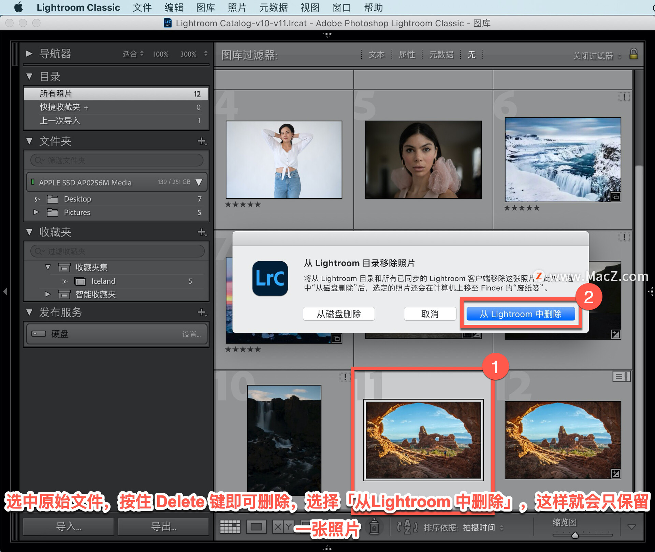Viewport: 655px width, 552px height.
Task: Open the 适合 navigator zoom dropdown
Action: pos(133,54)
